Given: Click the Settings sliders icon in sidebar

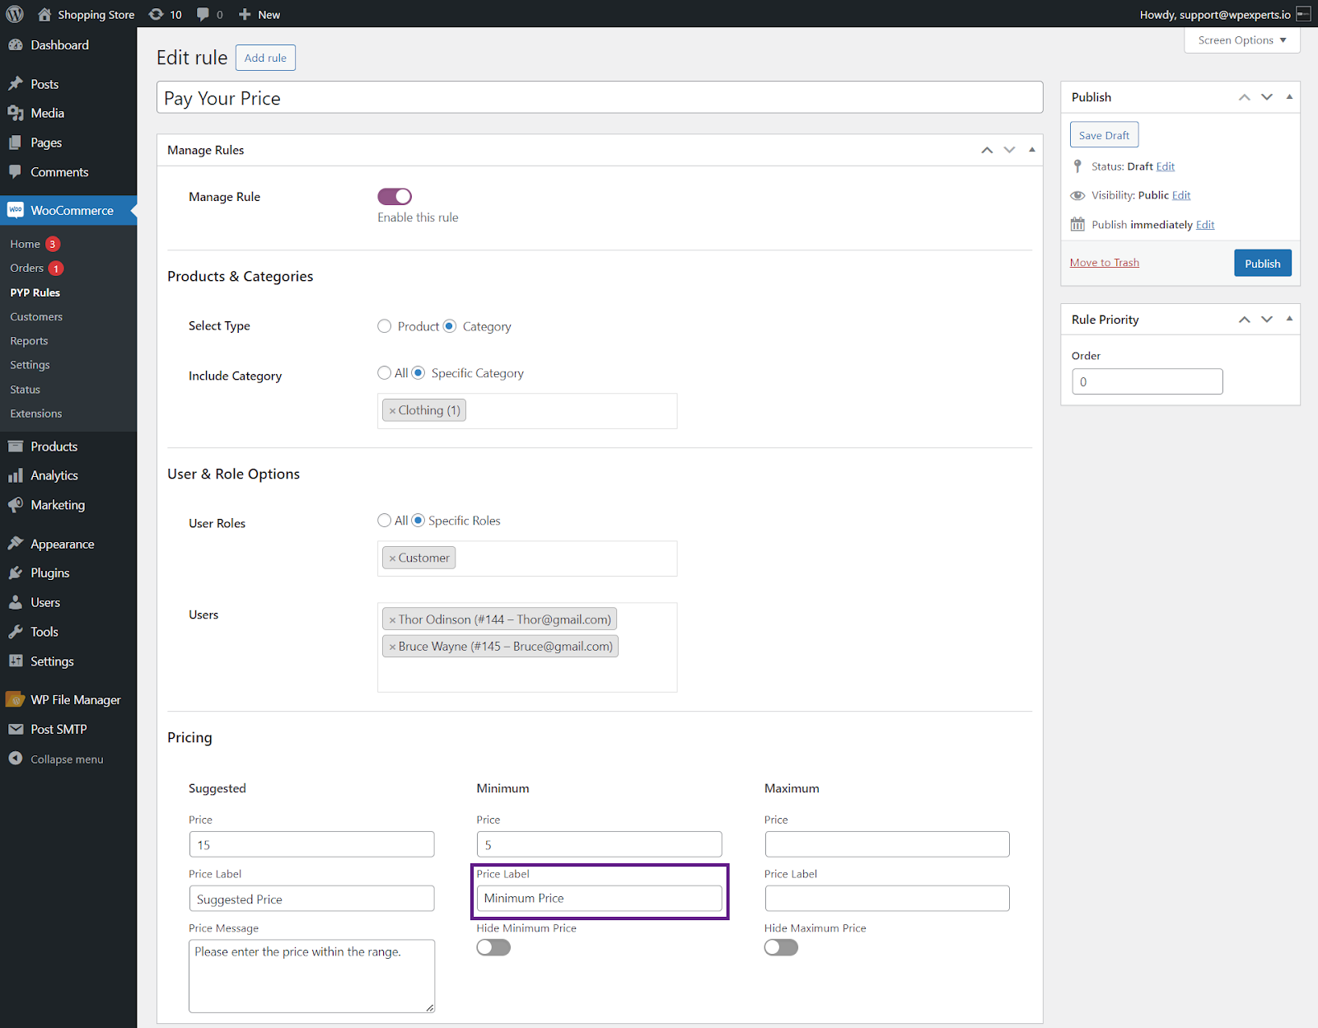Looking at the screenshot, I should click(x=16, y=661).
